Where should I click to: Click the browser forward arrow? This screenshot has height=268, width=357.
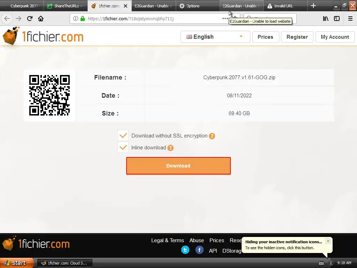(18, 18)
